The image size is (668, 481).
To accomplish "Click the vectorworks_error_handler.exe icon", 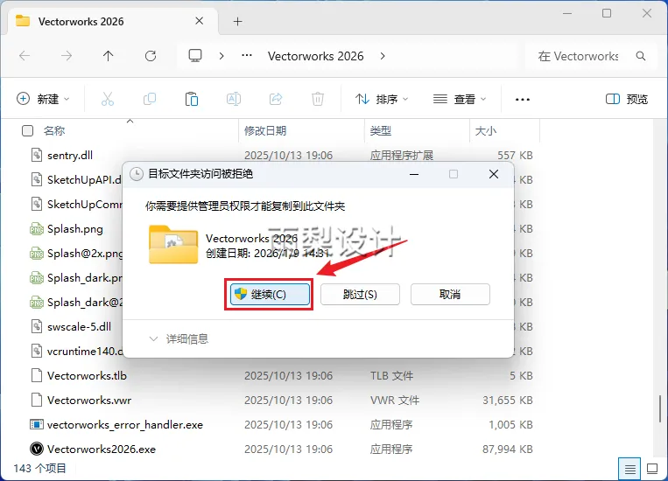I will point(37,424).
